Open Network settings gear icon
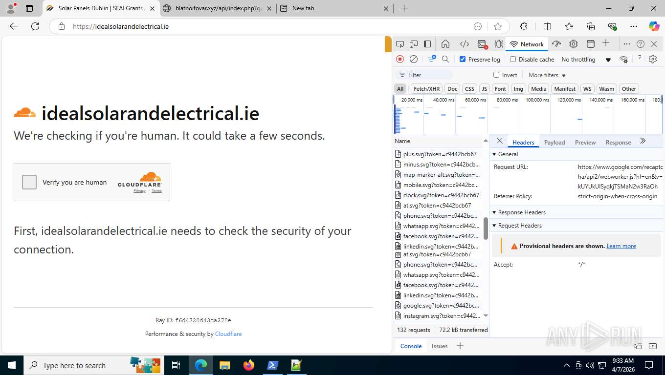 [653, 59]
